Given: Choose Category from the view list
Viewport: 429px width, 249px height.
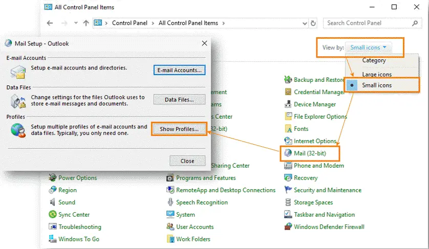Looking at the screenshot, I should click(374, 60).
